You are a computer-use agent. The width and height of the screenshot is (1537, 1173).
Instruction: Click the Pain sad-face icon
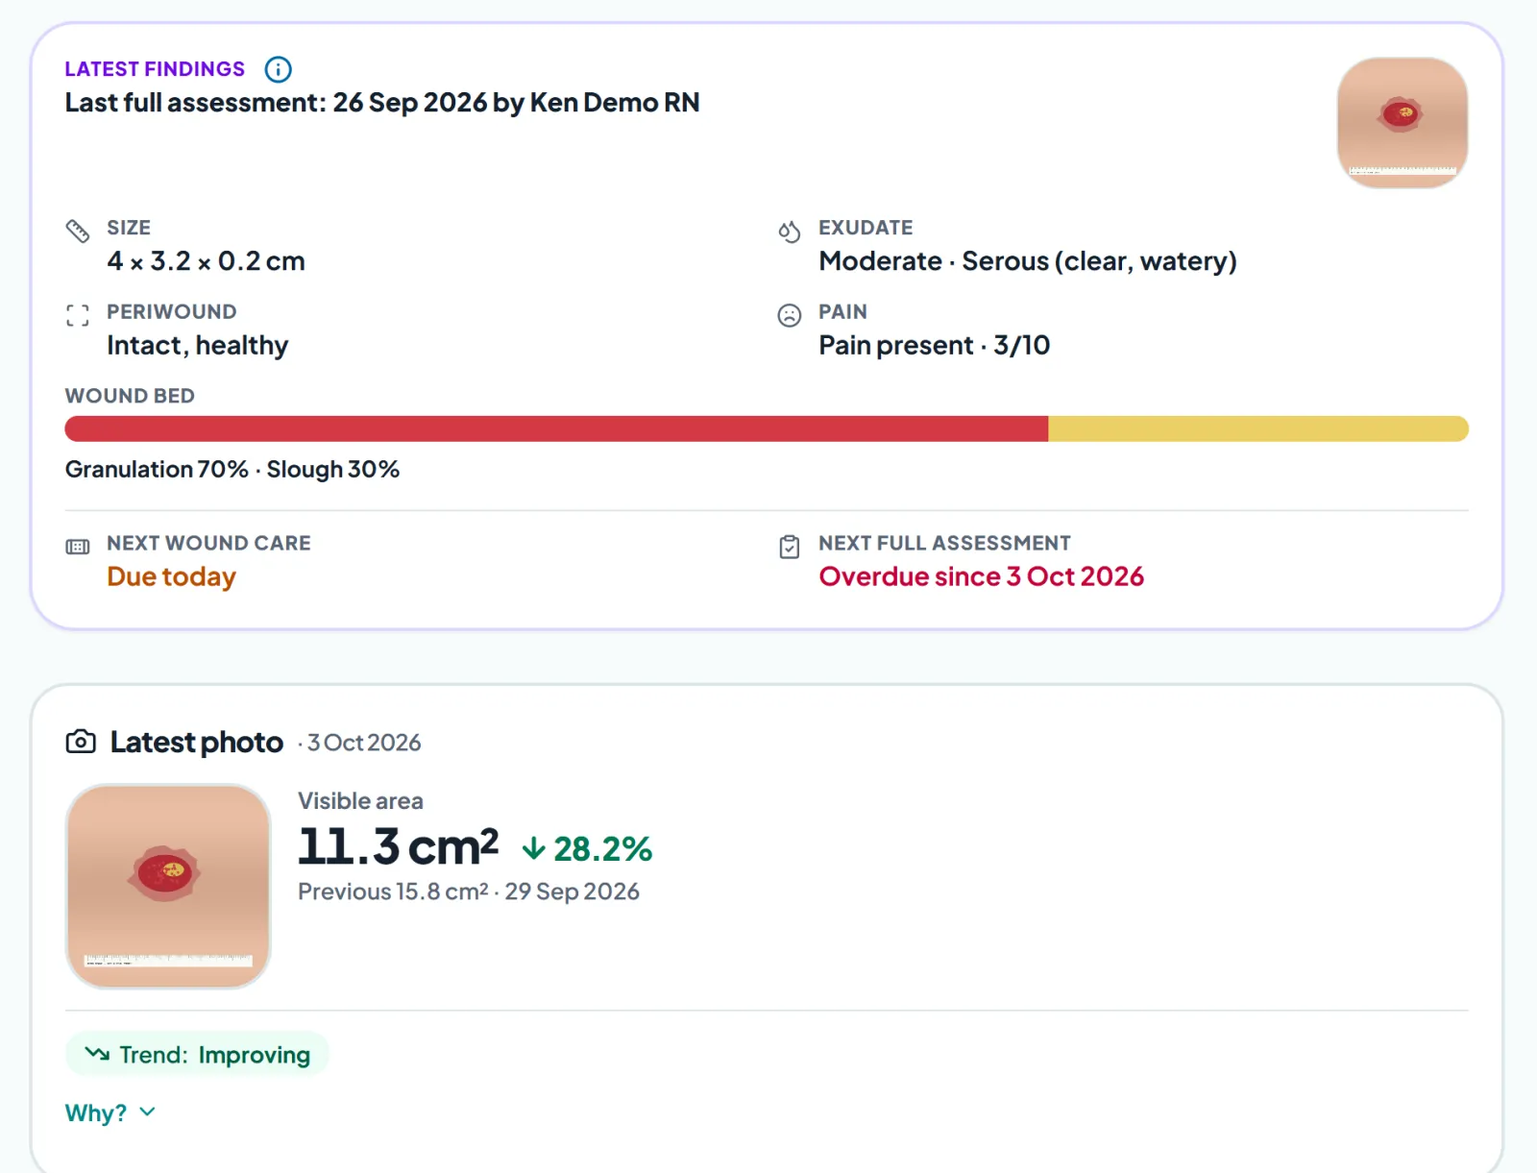[789, 315]
